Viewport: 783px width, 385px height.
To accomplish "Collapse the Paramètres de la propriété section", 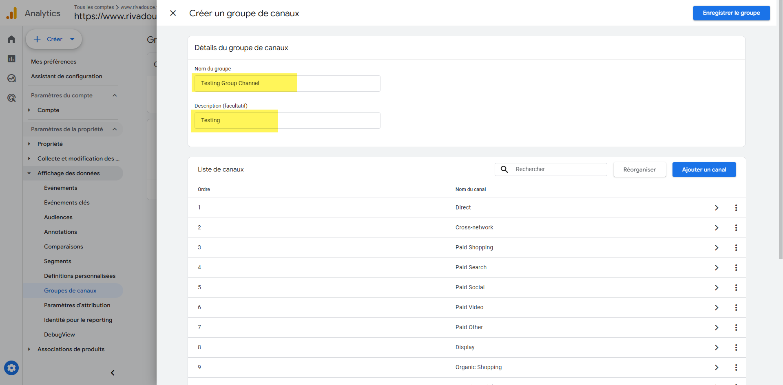I will click(115, 129).
